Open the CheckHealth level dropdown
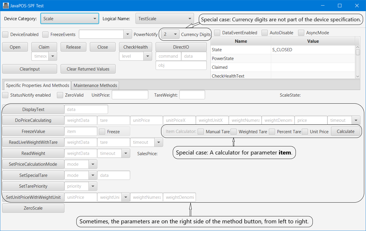The width and height of the screenshot is (366, 231). point(148,56)
